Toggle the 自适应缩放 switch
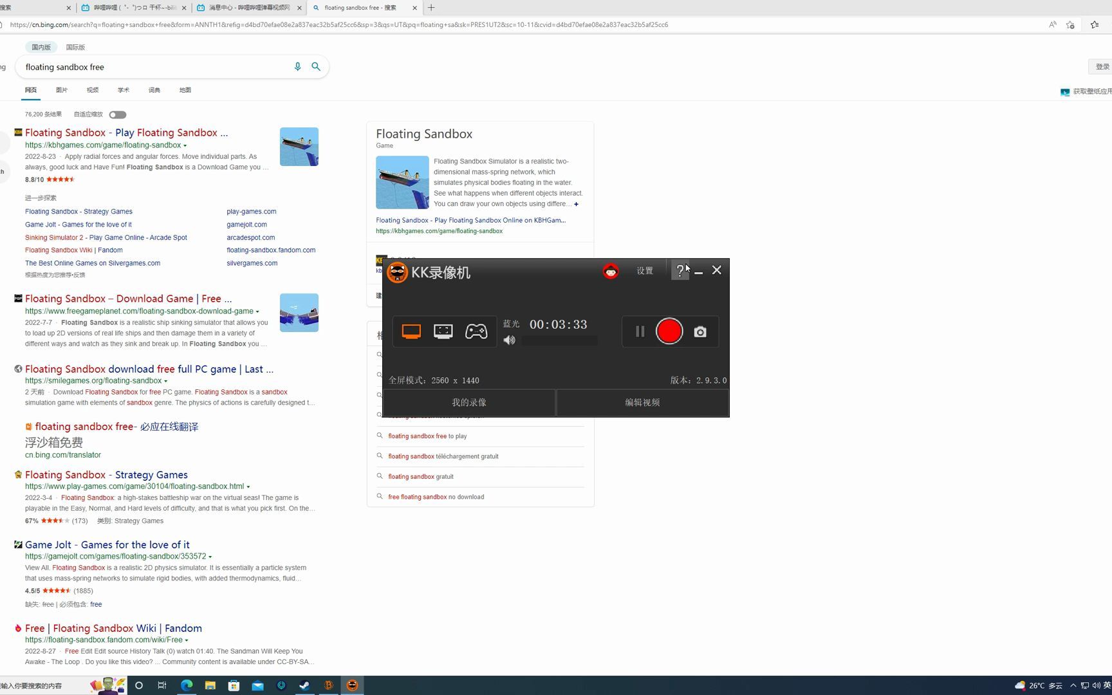The image size is (1112, 695). pyautogui.click(x=118, y=115)
